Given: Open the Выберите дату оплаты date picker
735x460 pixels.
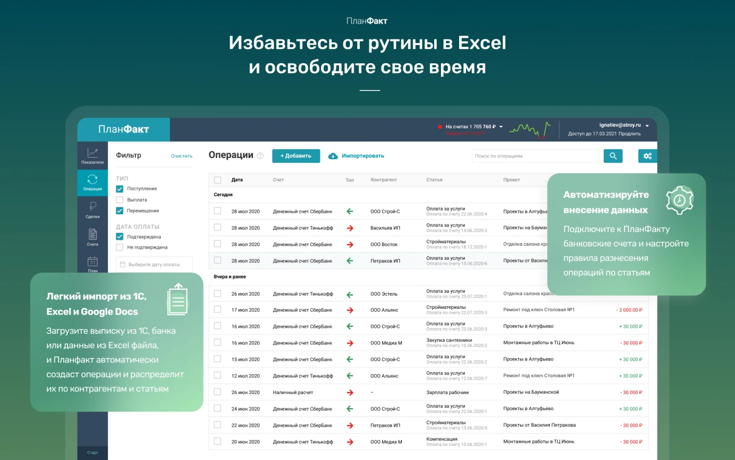Looking at the screenshot, I should pyautogui.click(x=154, y=265).
